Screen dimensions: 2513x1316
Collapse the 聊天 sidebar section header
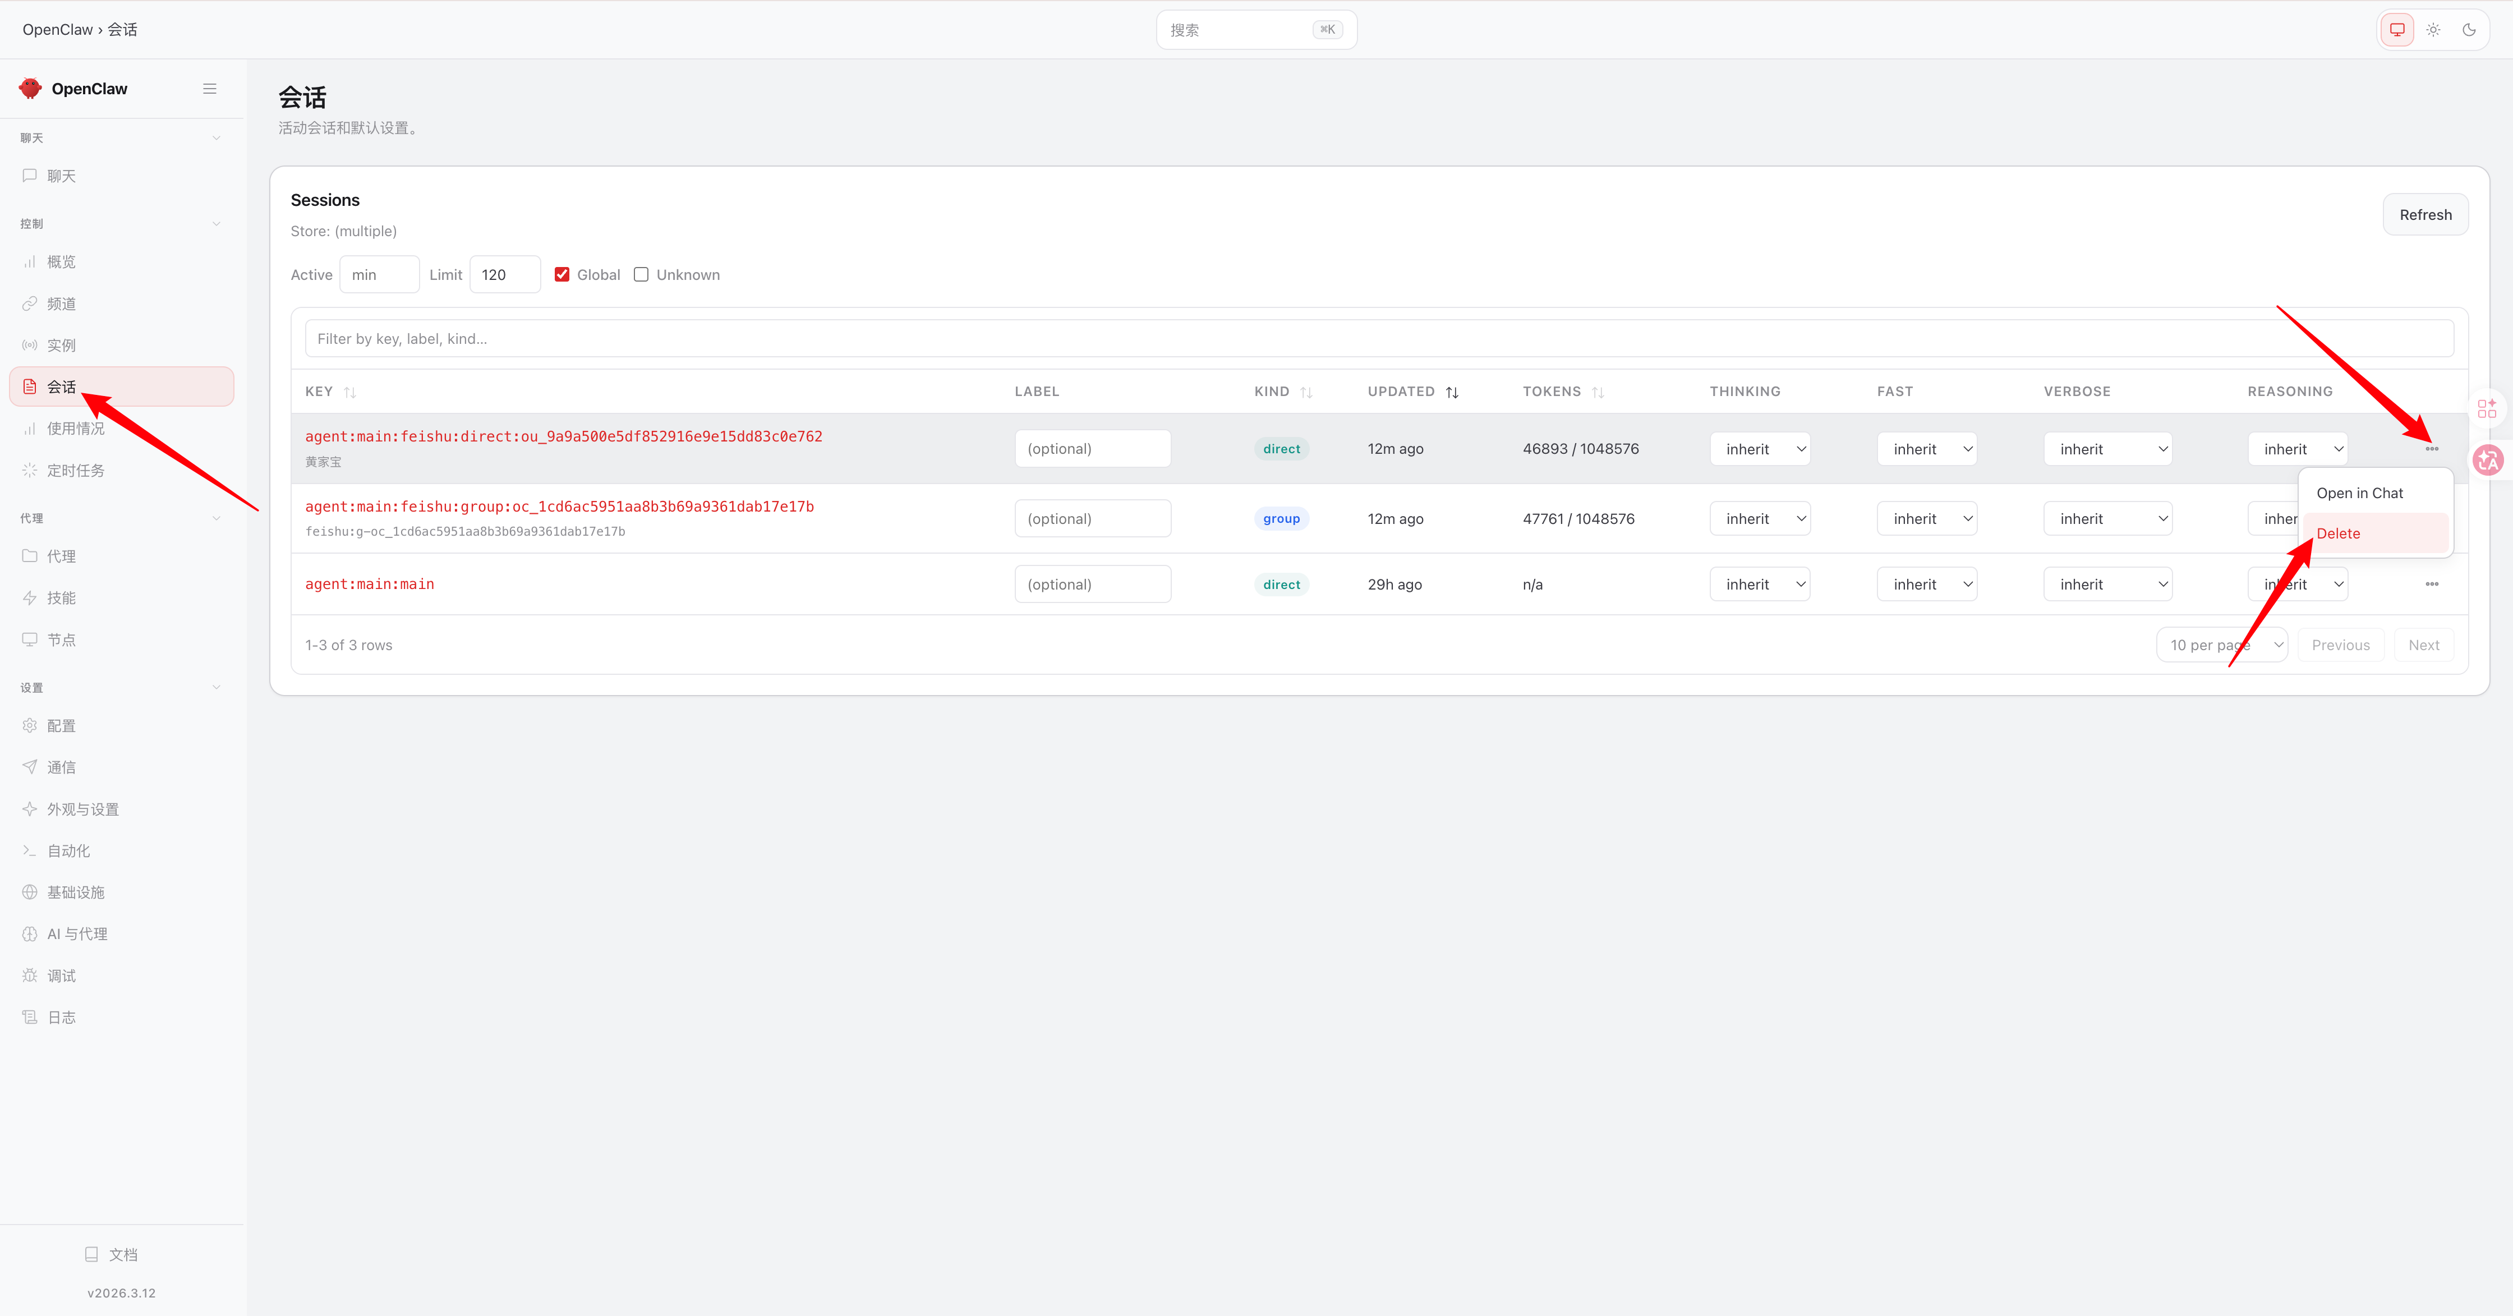pos(122,137)
